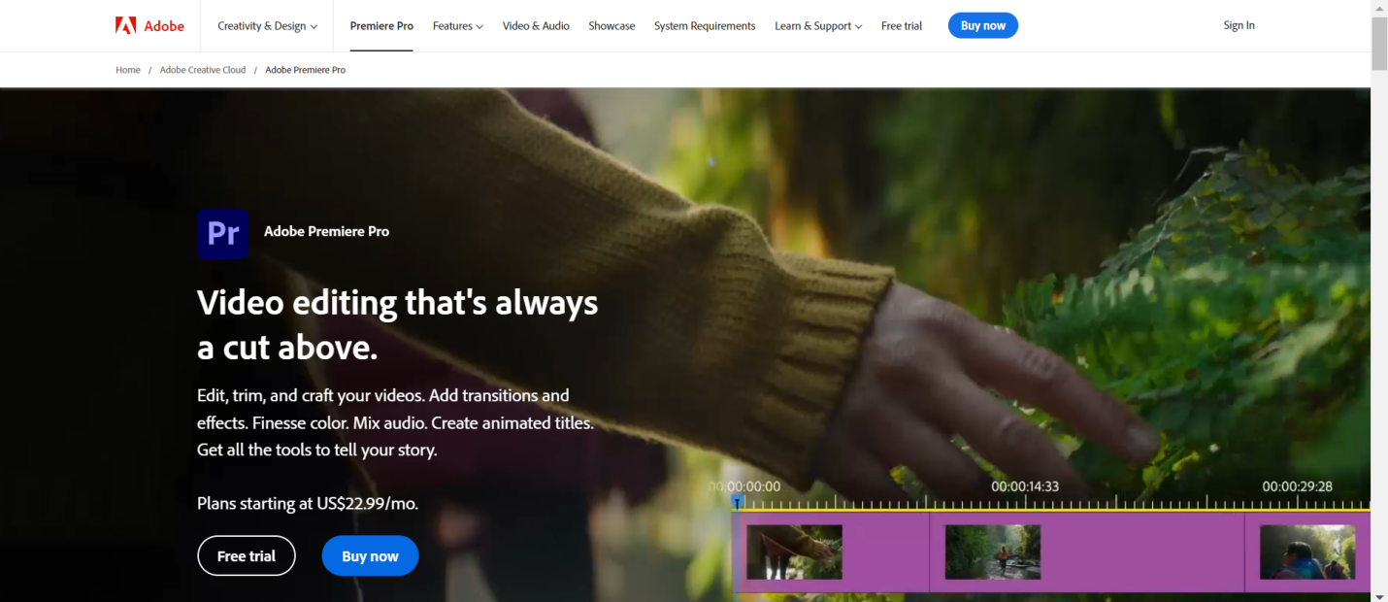Select the third clip thumbnail with backpacker
1388x602 pixels.
point(1307,552)
